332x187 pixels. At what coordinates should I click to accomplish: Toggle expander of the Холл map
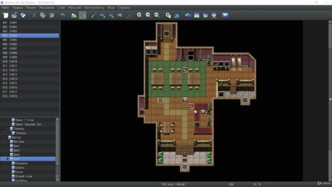coord(7,159)
